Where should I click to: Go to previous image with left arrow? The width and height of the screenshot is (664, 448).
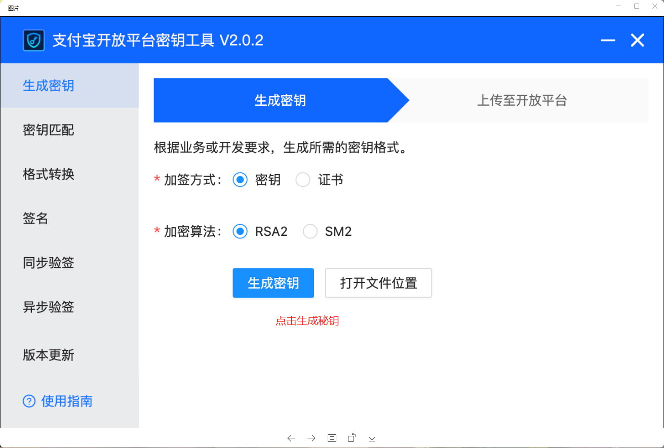291,438
